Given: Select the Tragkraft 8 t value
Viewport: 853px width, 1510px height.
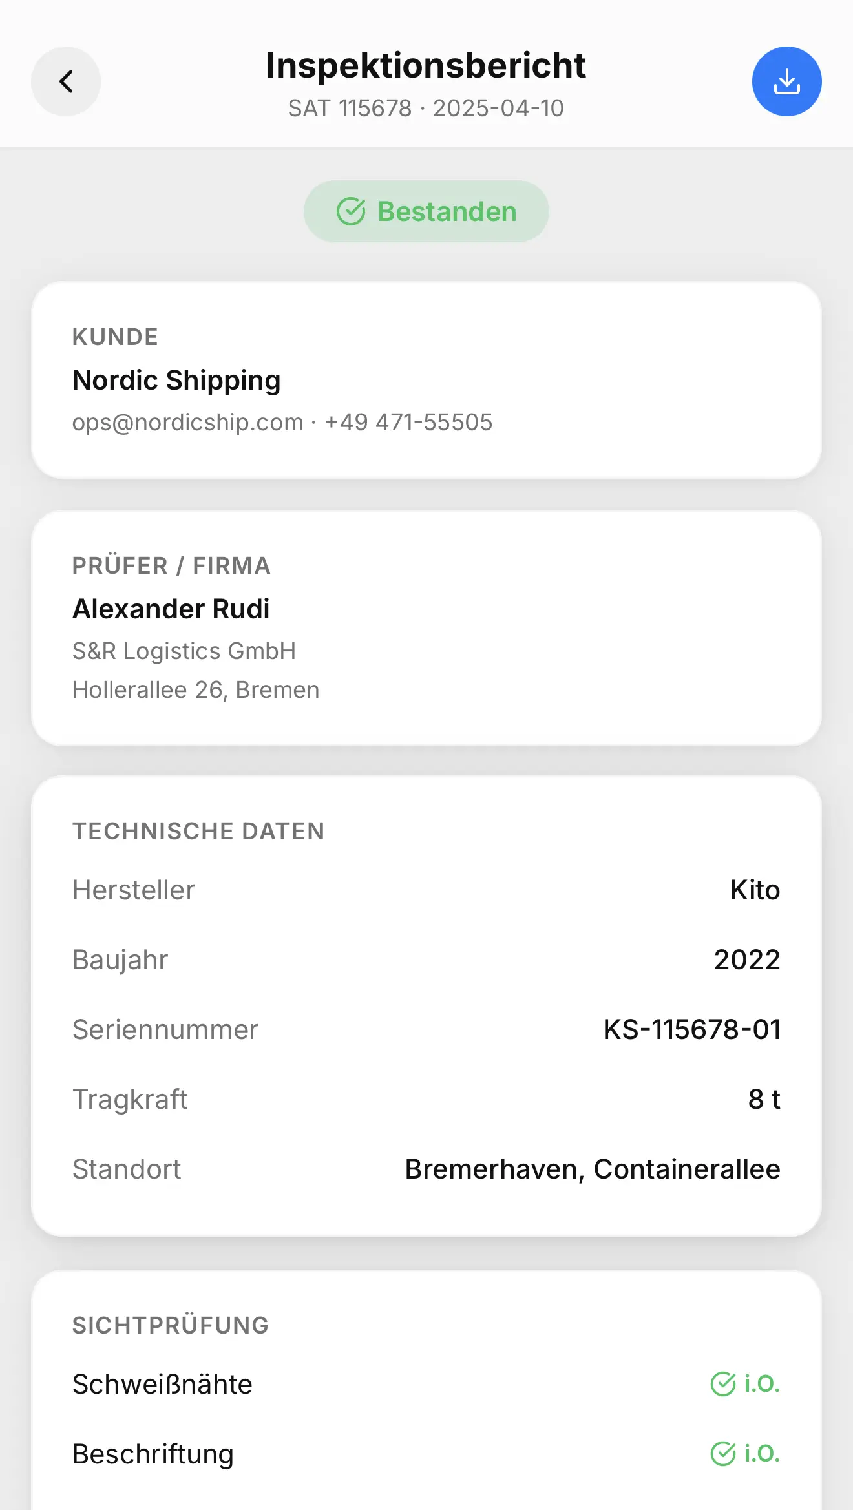Looking at the screenshot, I should (x=764, y=1099).
